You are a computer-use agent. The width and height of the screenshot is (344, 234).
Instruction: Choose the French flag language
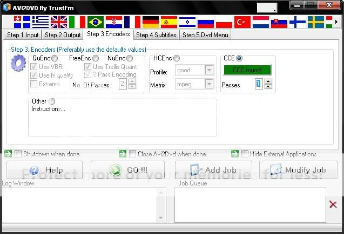(x=132, y=22)
